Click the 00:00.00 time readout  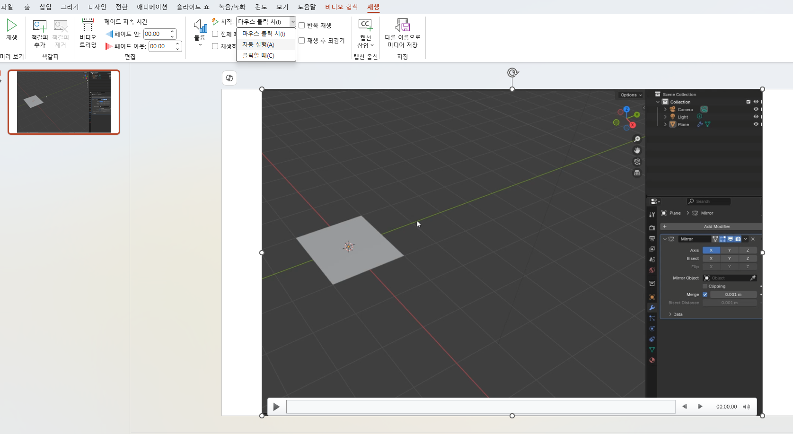click(726, 407)
